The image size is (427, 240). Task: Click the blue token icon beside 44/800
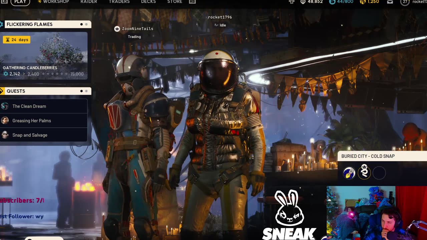pos(332,2)
